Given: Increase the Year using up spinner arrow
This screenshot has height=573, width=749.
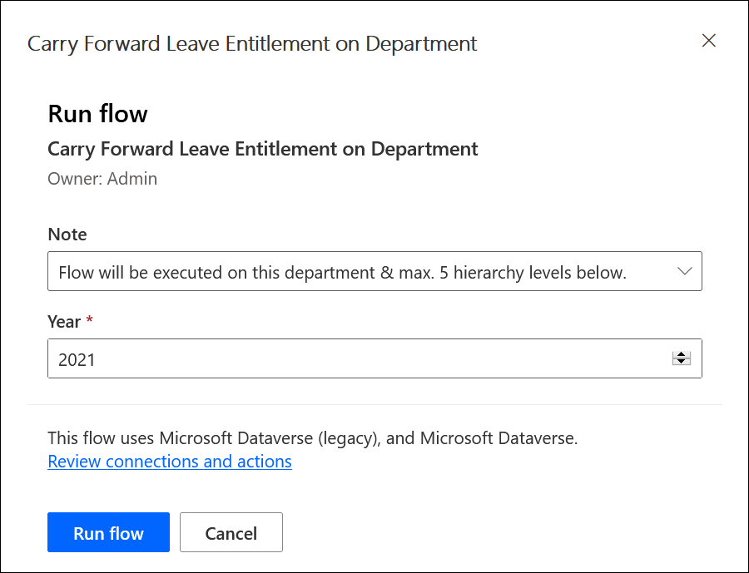Looking at the screenshot, I should pyautogui.click(x=682, y=354).
